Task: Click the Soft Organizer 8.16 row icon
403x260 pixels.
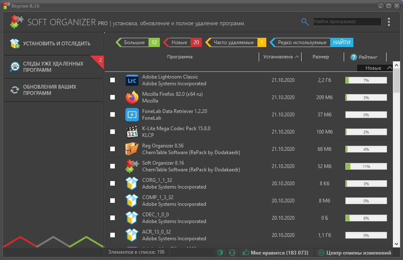Action: 132,166
